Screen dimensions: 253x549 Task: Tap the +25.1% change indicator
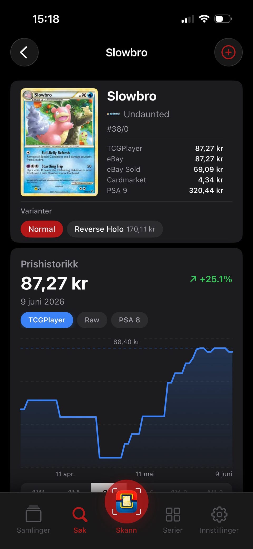click(x=216, y=279)
